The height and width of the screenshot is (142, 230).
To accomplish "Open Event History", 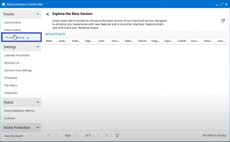I will 13,30.
